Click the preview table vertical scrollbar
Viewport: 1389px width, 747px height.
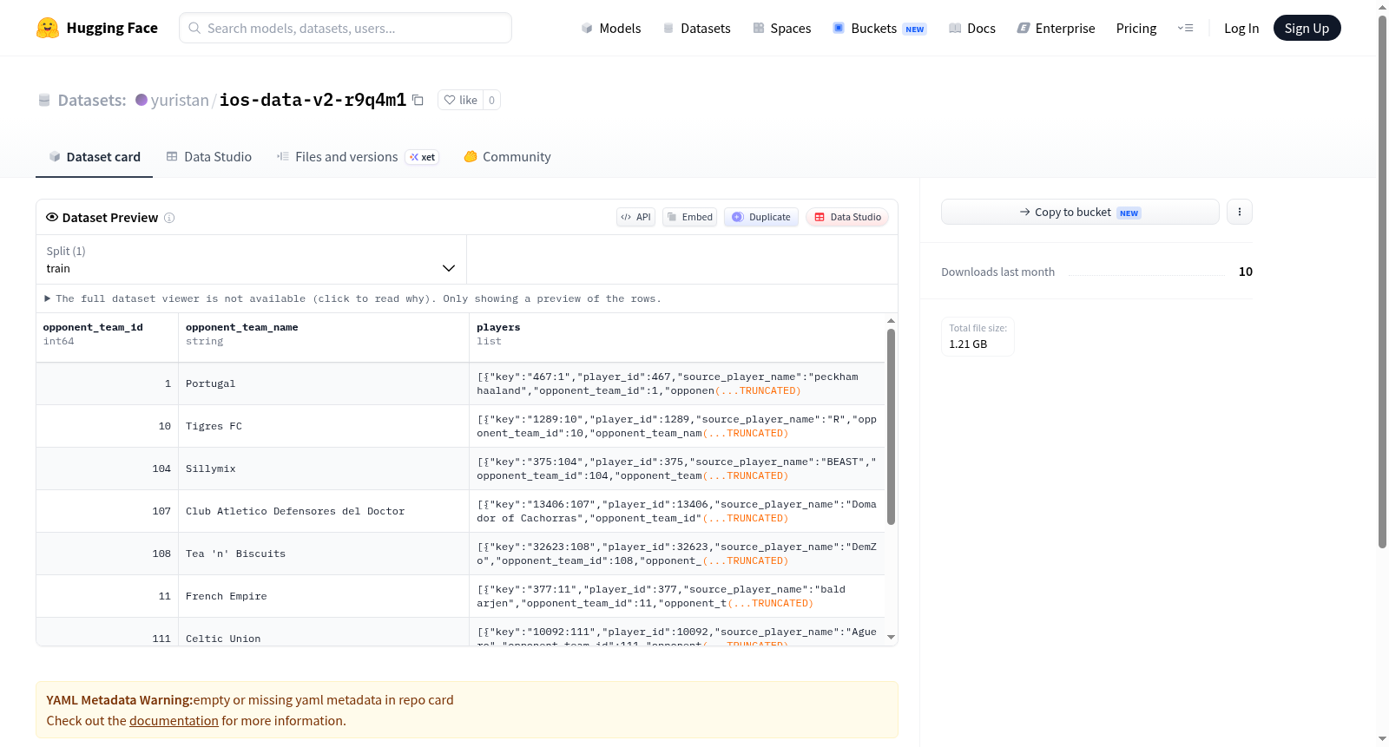(x=891, y=427)
